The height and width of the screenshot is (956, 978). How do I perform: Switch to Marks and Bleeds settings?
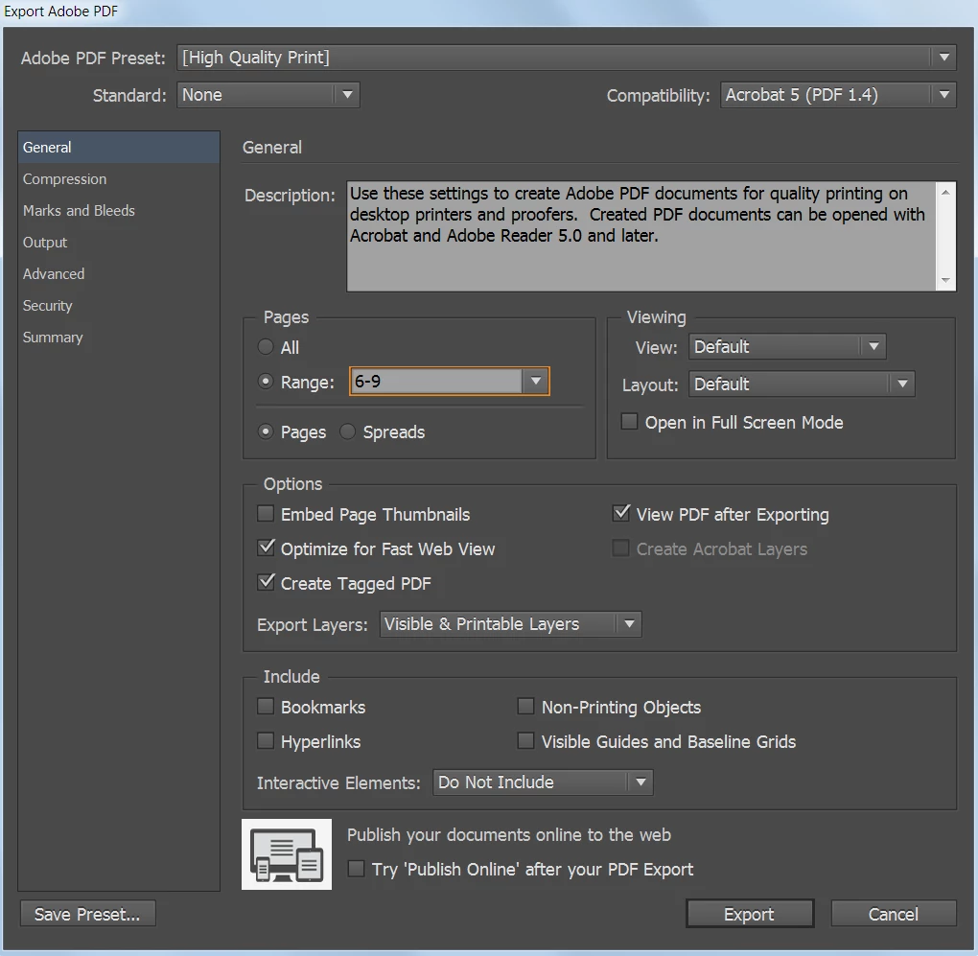coord(119,211)
